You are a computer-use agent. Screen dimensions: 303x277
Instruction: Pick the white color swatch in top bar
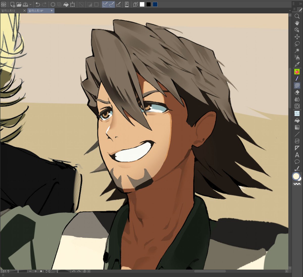pyautogui.click(x=142, y=4)
